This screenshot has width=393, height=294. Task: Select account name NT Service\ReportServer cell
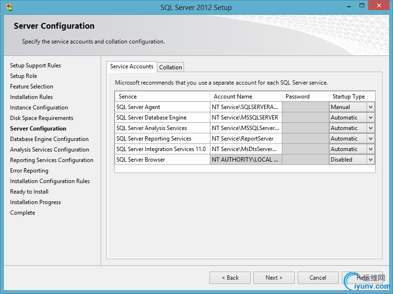coord(246,139)
